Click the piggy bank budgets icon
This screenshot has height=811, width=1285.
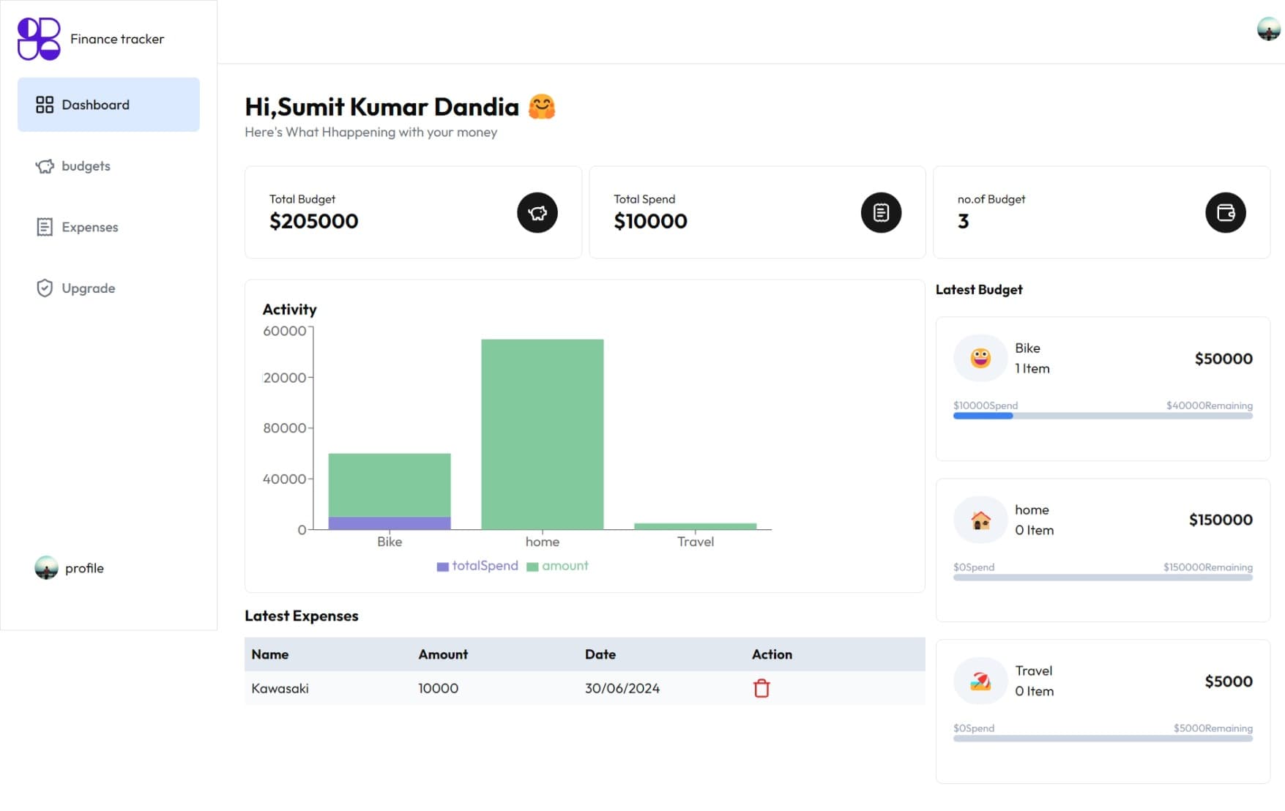coord(45,166)
